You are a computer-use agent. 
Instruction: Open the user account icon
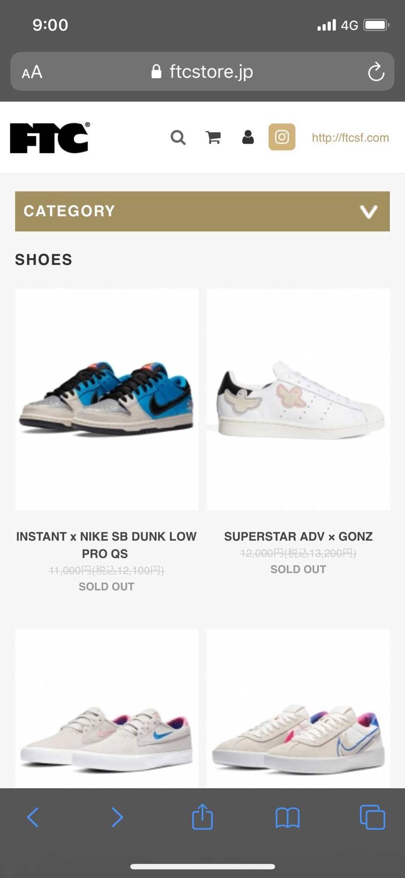(248, 137)
